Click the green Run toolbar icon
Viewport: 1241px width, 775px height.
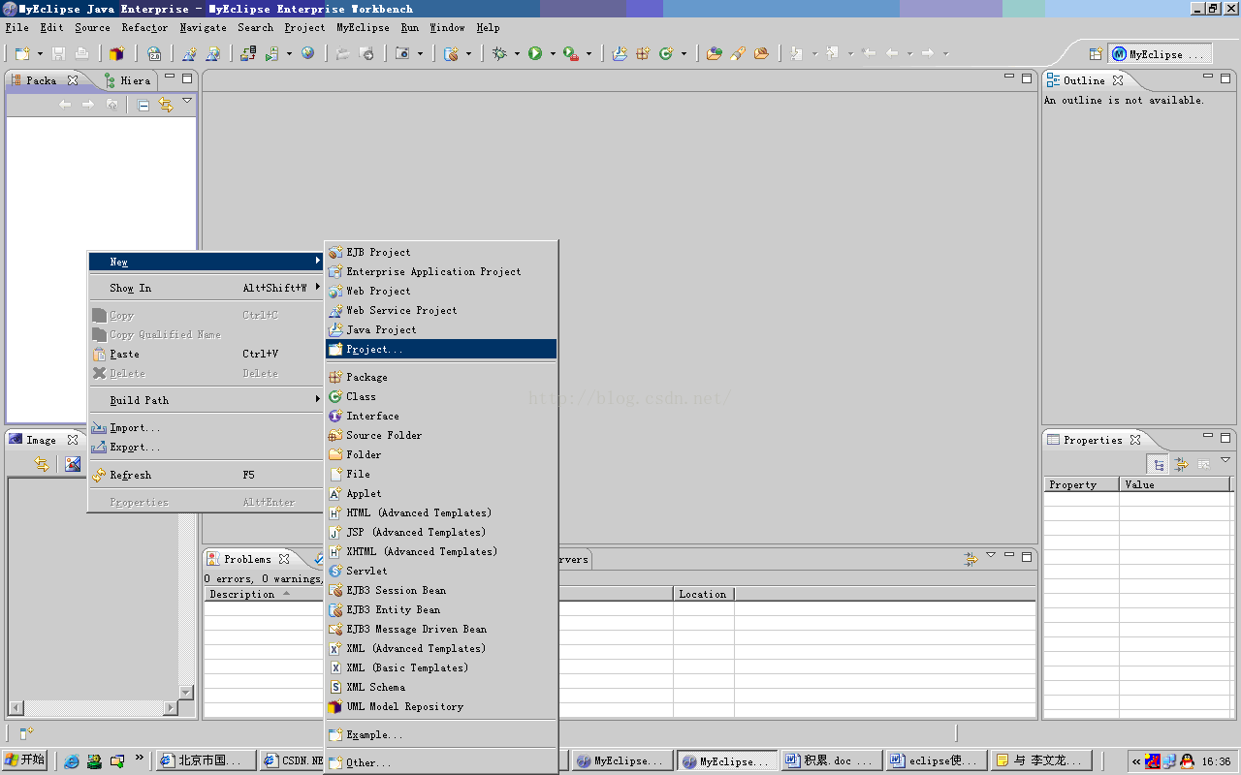(x=535, y=54)
